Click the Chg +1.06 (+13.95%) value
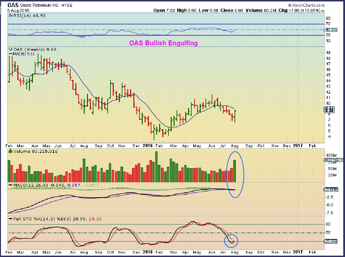This screenshot has height=257, width=345. [299, 10]
